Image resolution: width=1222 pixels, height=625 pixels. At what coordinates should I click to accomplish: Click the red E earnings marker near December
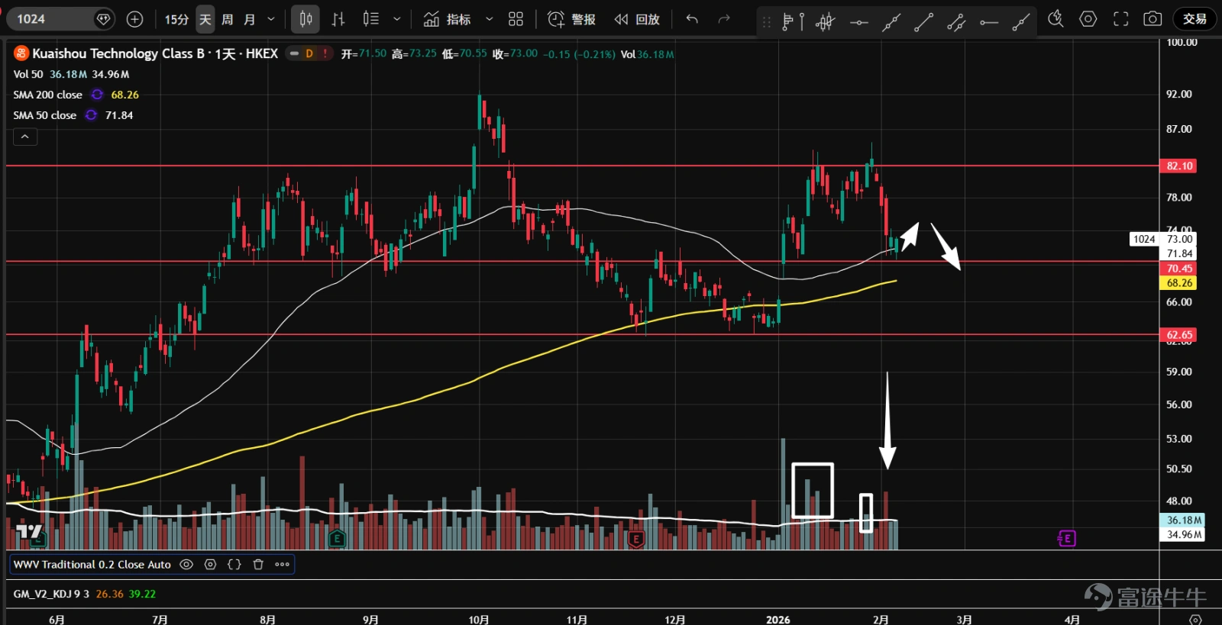(635, 540)
